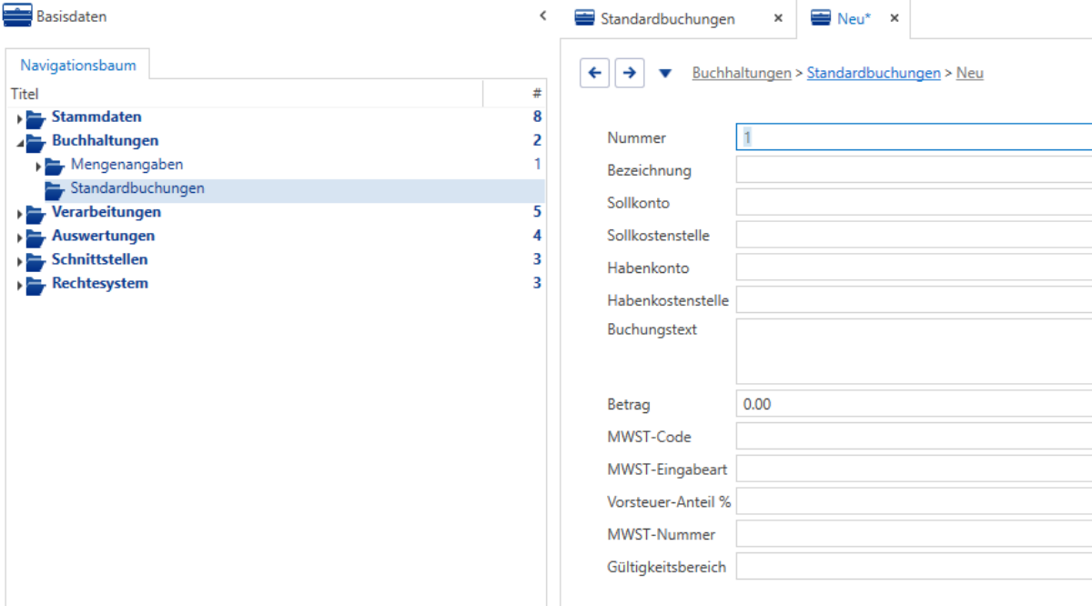Click the Standardbuchungen folder icon in tree
This screenshot has height=606, width=1092.
[55, 189]
